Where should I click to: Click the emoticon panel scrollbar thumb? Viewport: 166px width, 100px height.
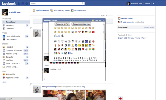104,32
